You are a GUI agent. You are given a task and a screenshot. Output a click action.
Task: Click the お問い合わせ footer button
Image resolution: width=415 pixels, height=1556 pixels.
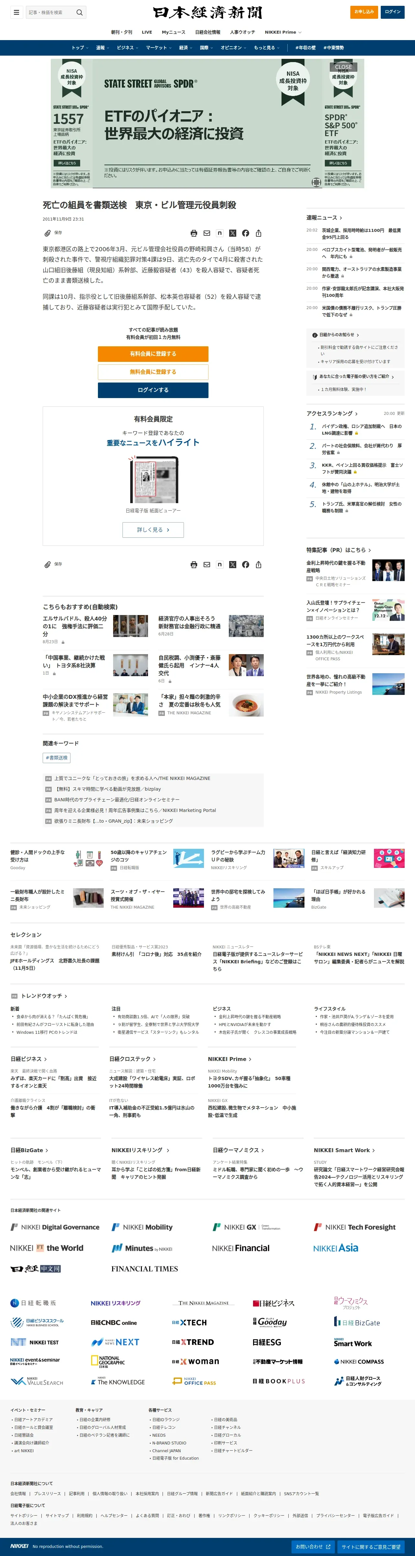(313, 1547)
